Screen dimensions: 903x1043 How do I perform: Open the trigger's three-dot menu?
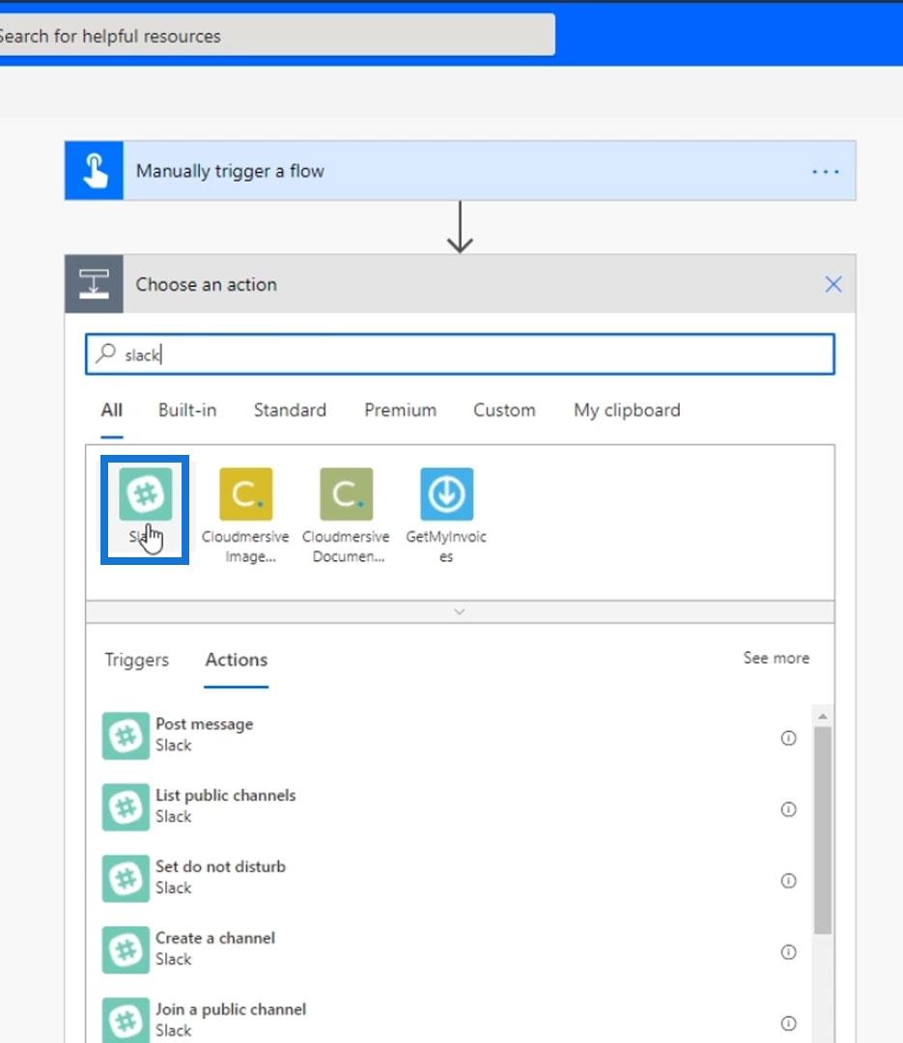[x=825, y=172]
